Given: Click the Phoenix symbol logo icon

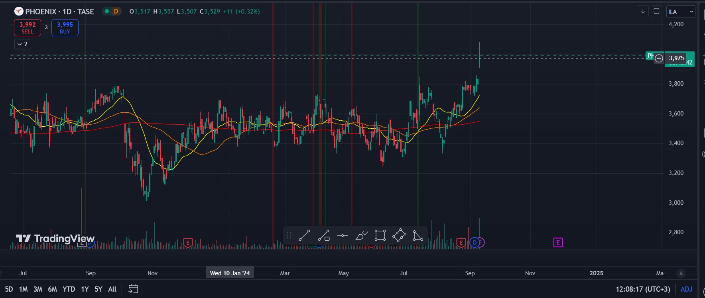Looking at the screenshot, I should (19, 12).
